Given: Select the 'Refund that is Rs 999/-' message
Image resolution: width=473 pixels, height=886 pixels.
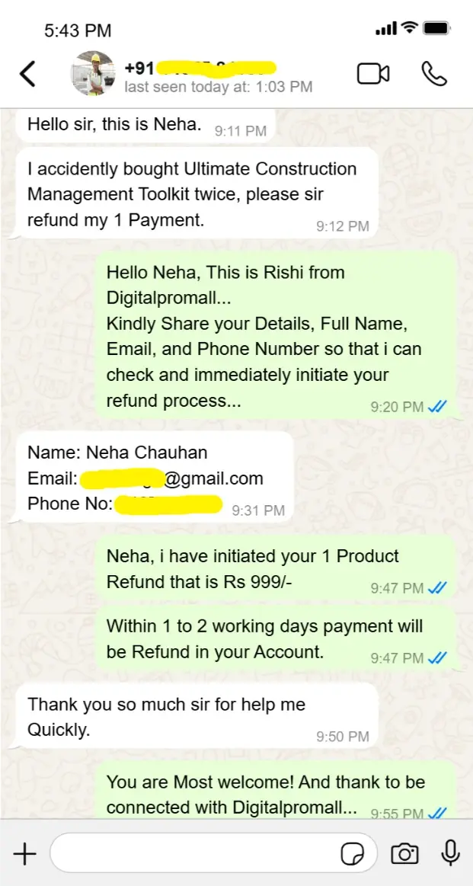Looking at the screenshot, I should pos(276,568).
